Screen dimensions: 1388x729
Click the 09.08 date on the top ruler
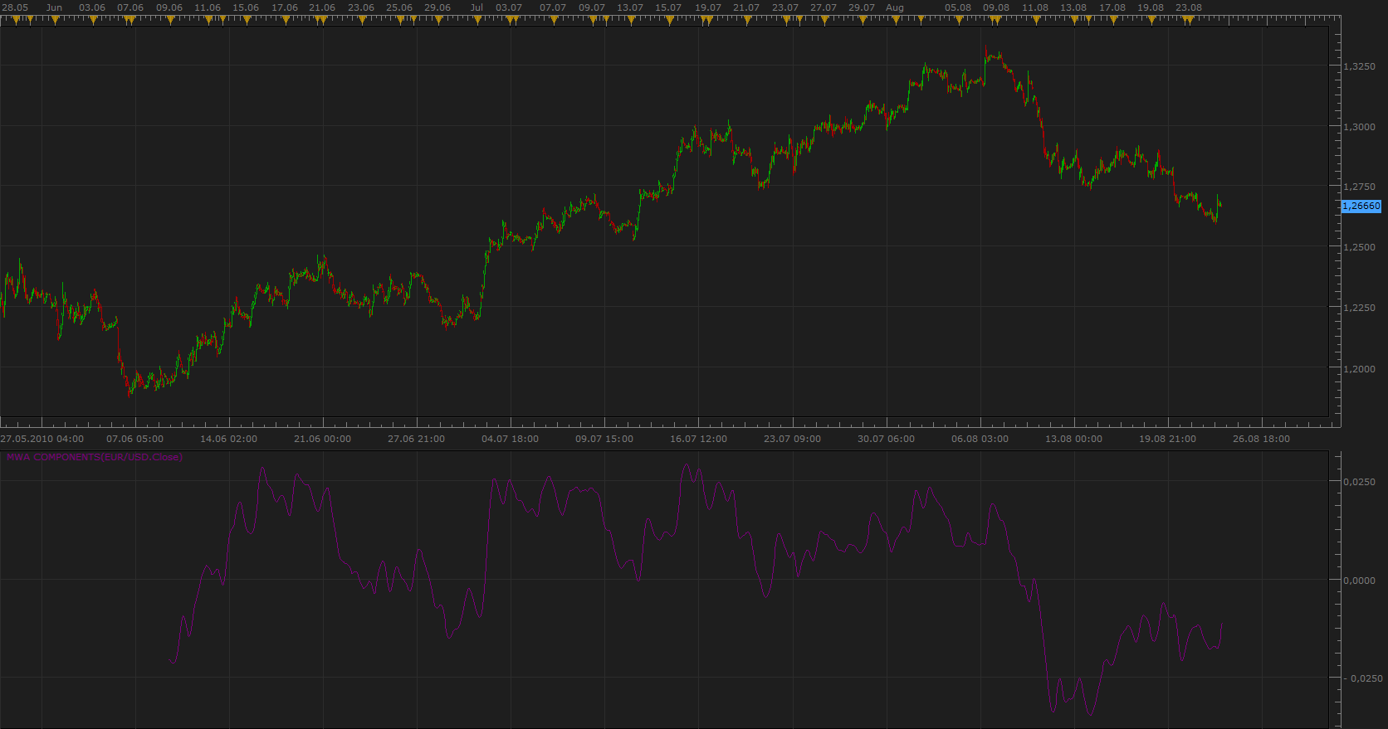coord(996,7)
